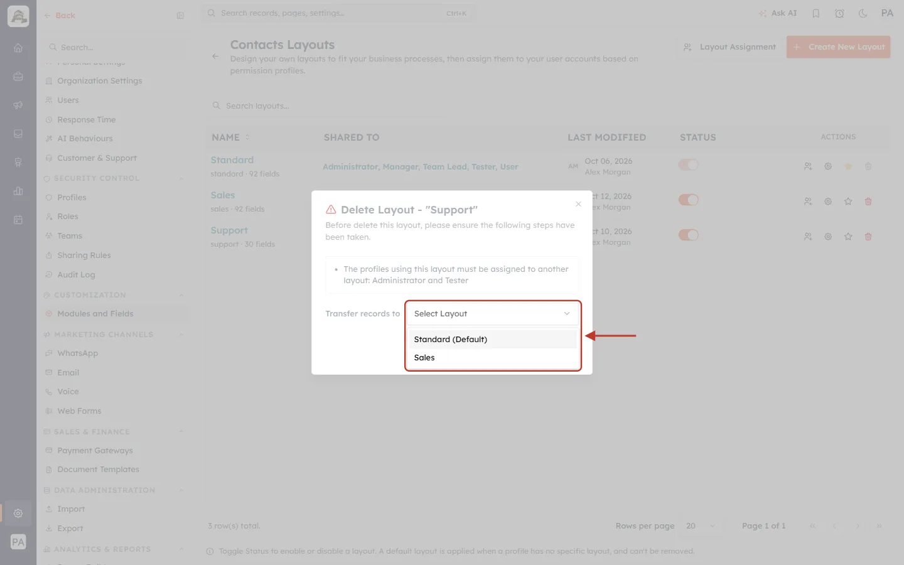Collapse the Customization section

pyautogui.click(x=181, y=295)
